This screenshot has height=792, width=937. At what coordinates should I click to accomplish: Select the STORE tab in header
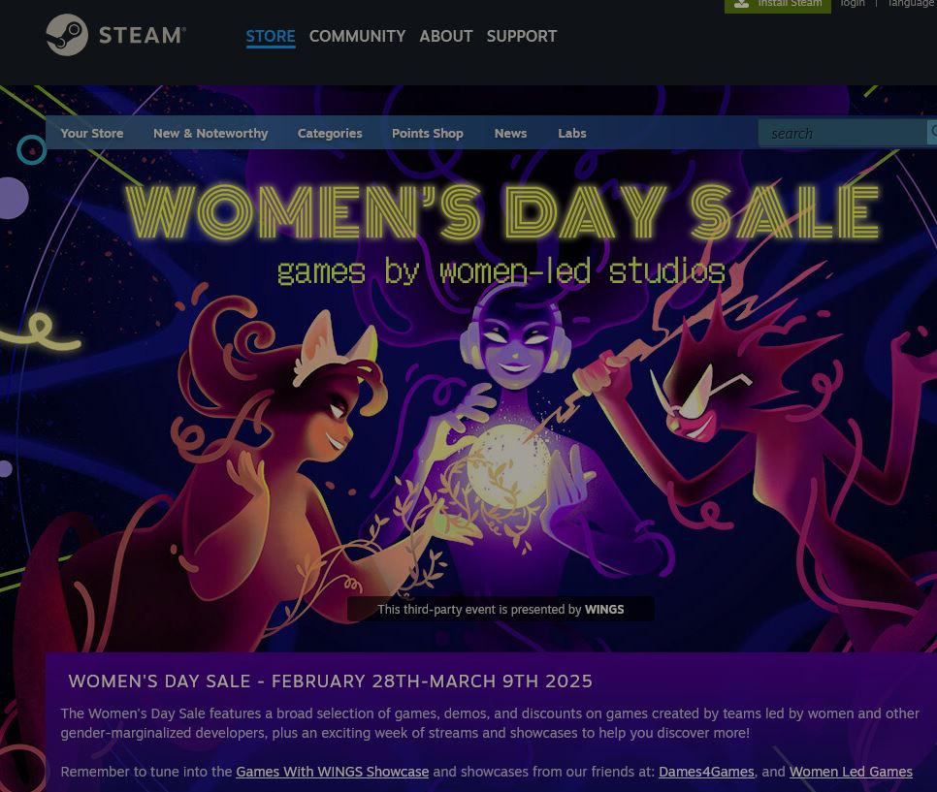tap(271, 37)
